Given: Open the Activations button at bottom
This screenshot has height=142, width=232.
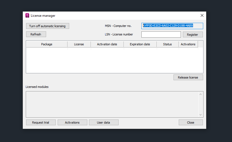Looking at the screenshot, I should (x=72, y=122).
